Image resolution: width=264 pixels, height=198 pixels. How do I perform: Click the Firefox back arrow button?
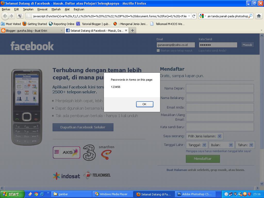click(x=5, y=16)
